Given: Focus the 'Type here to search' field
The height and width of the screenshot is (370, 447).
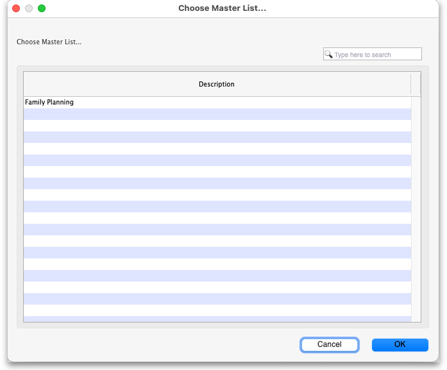Looking at the screenshot, I should coord(376,55).
